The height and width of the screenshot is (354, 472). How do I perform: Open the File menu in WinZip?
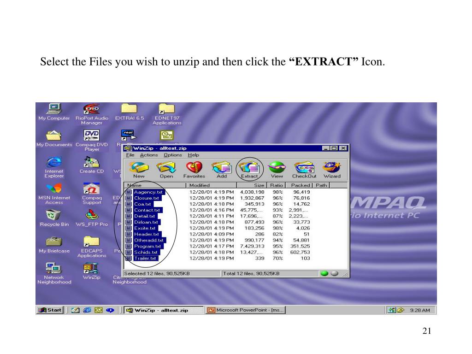pos(130,155)
